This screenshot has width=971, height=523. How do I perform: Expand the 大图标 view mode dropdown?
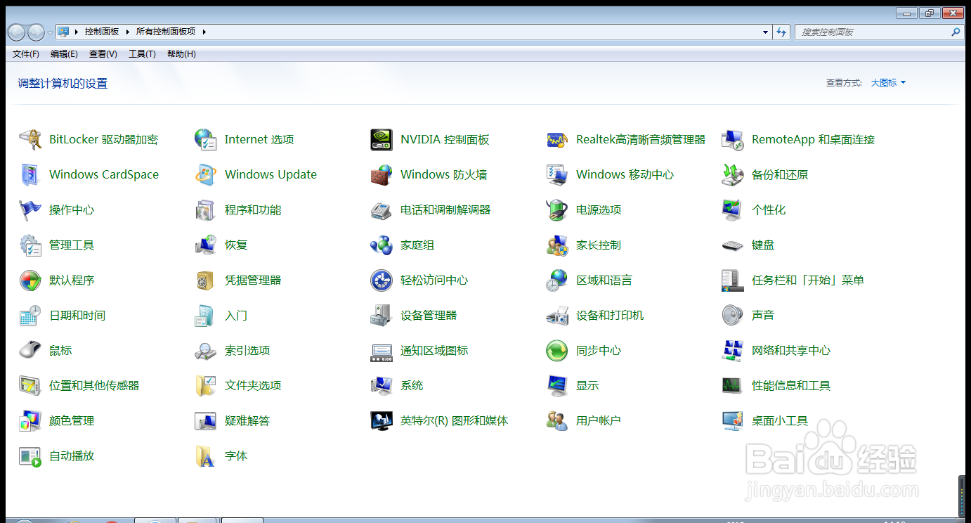click(889, 83)
